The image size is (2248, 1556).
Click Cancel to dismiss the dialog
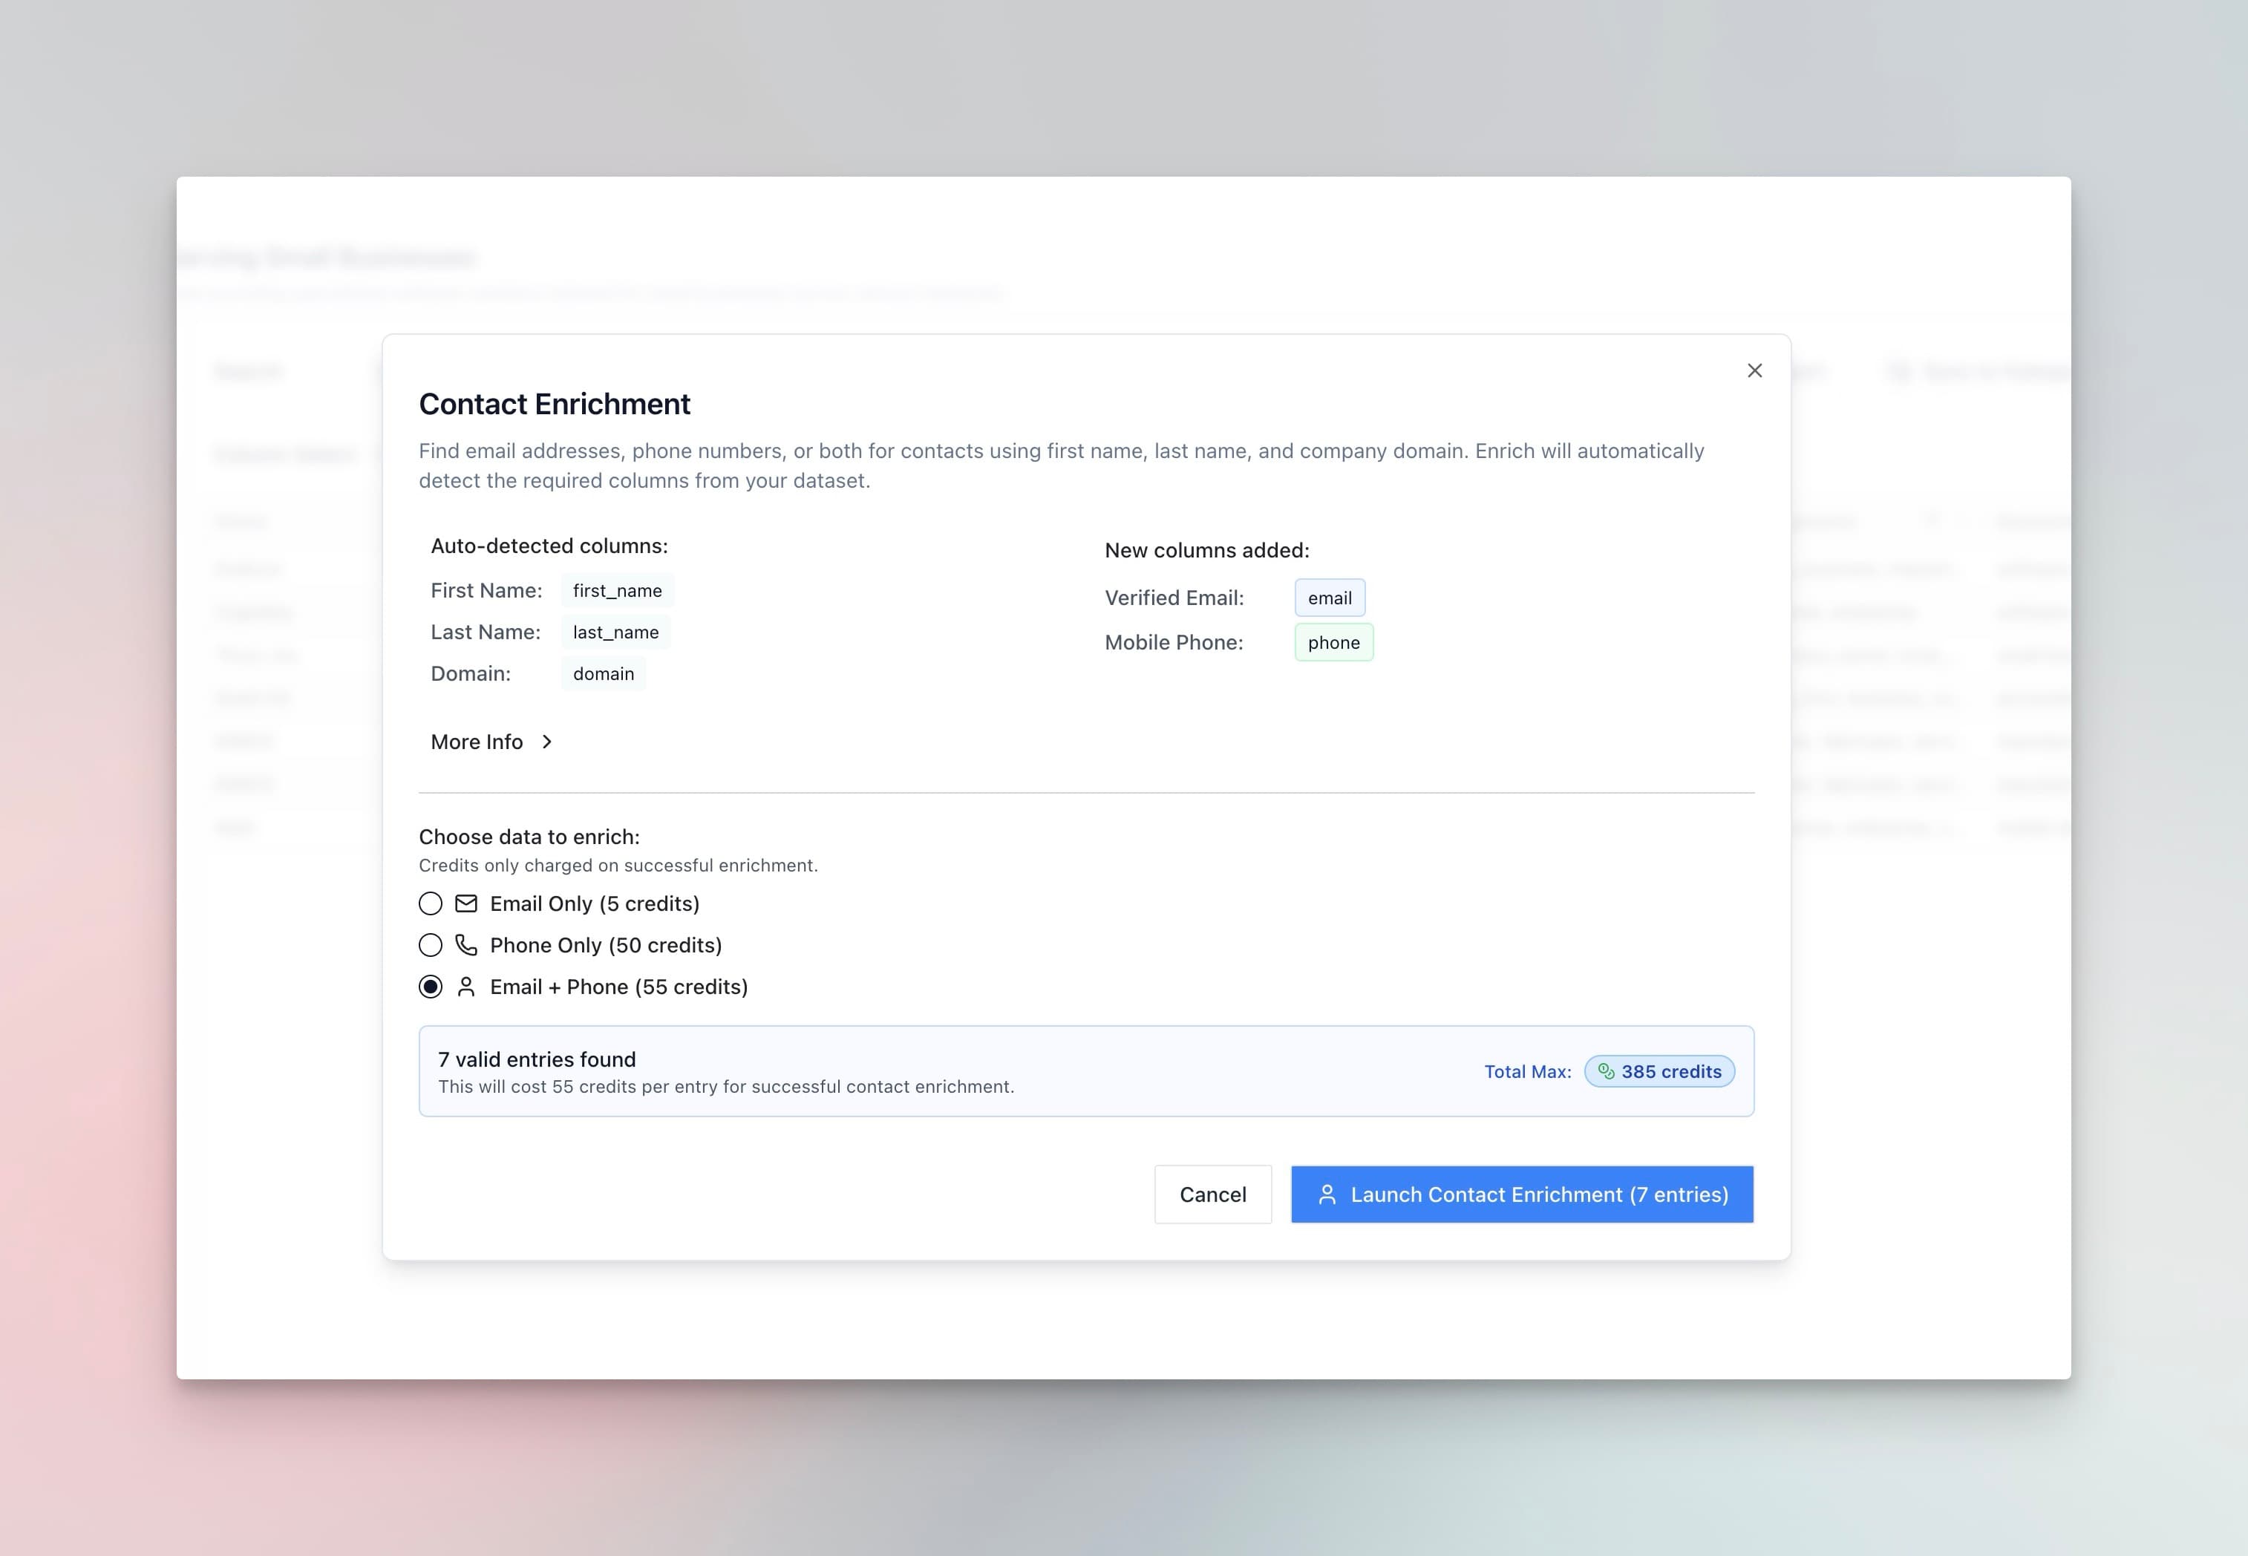[x=1212, y=1193]
